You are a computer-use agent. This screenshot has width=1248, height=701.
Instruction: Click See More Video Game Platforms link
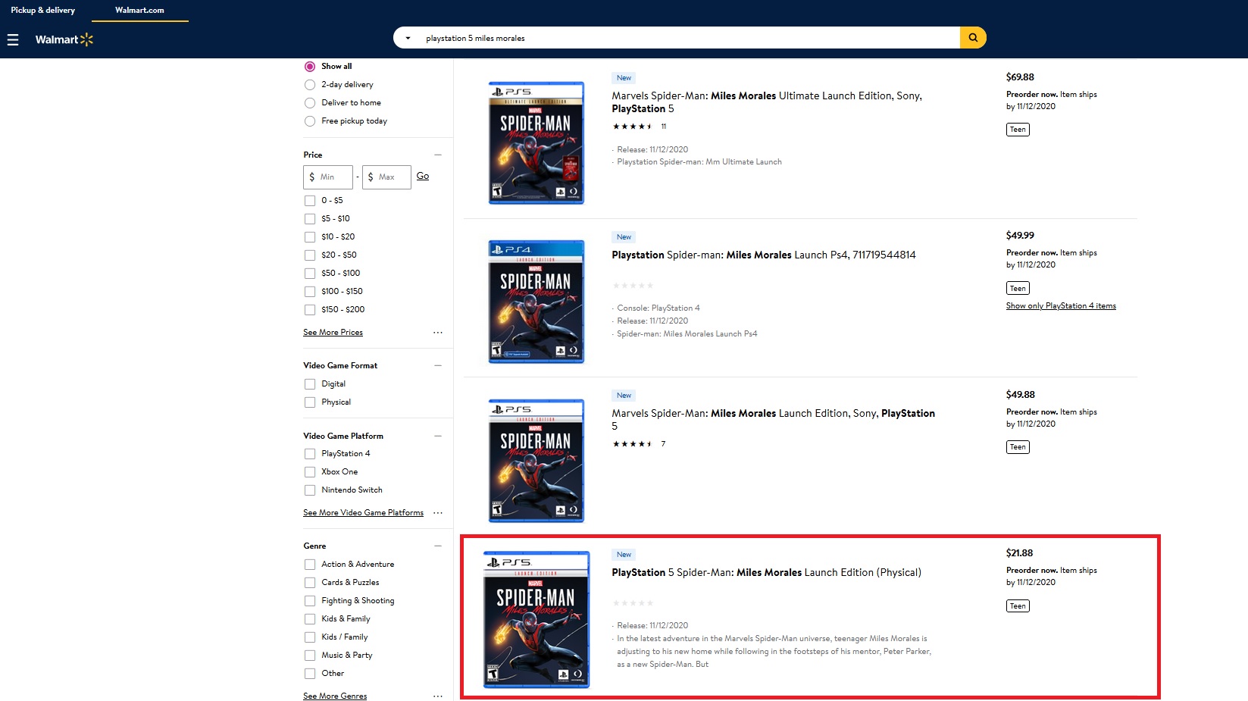point(363,513)
